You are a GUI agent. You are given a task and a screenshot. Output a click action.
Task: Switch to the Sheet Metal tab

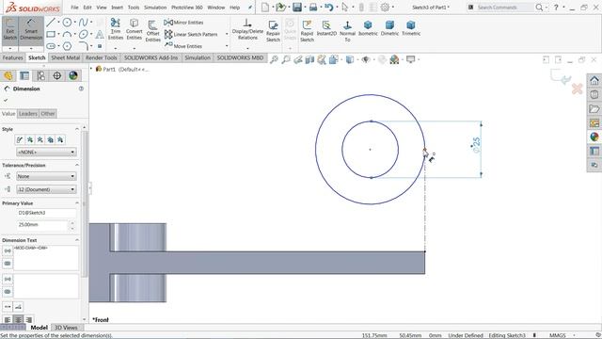click(x=65, y=57)
